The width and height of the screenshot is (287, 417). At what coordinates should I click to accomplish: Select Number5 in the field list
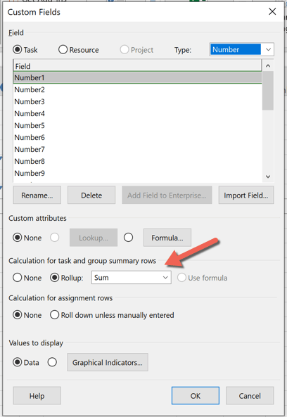coord(137,126)
